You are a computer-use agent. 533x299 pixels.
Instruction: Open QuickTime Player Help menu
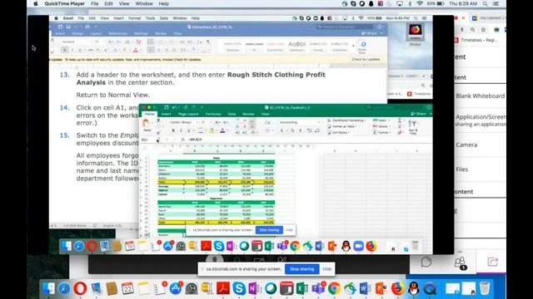pyautogui.click(x=164, y=3)
